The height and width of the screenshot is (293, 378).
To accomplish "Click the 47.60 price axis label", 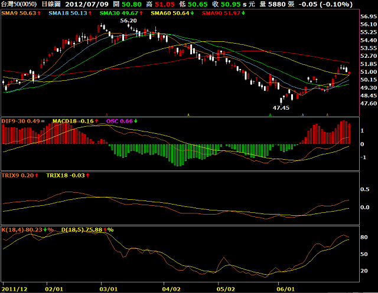I will pos(369,103).
